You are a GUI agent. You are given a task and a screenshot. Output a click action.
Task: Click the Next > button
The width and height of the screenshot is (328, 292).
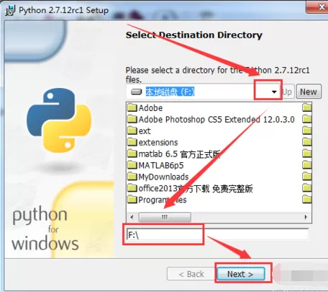(240, 274)
